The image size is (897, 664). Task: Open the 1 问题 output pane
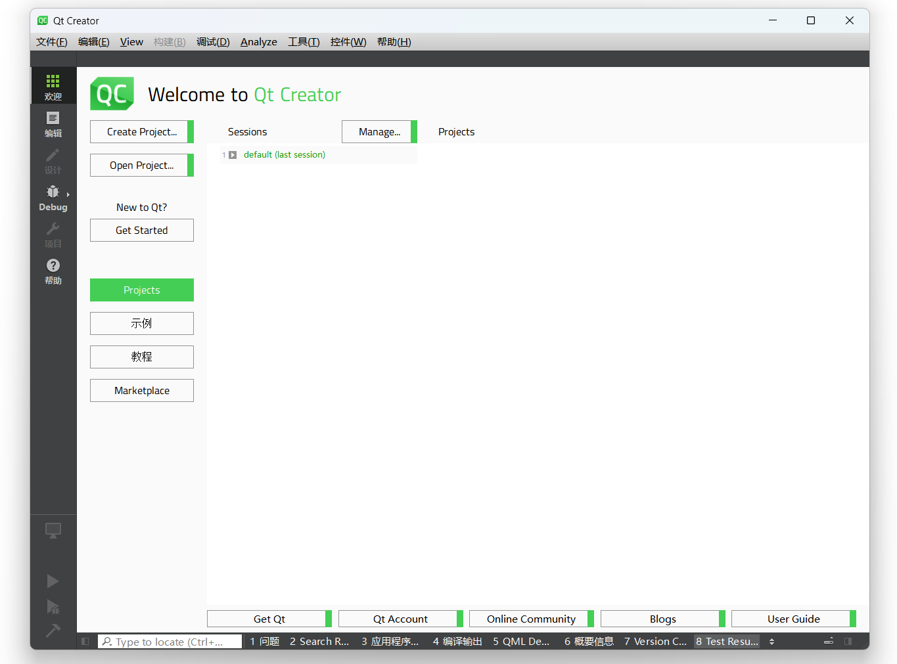coord(265,642)
